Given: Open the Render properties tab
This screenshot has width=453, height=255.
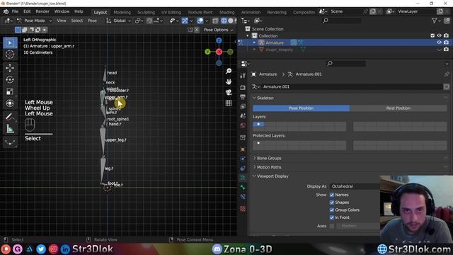Looking at the screenshot, I should click(x=243, y=87).
